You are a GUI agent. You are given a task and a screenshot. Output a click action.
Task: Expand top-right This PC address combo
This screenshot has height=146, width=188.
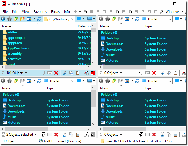[170, 19]
